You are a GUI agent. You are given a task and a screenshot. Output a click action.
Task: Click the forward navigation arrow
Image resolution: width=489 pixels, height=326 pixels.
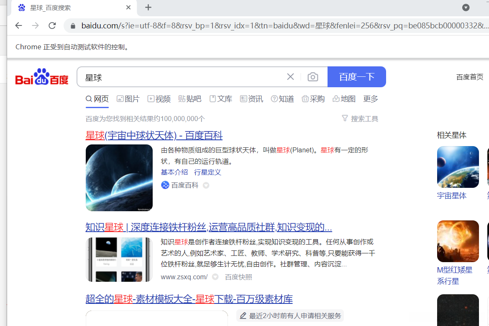(x=35, y=25)
